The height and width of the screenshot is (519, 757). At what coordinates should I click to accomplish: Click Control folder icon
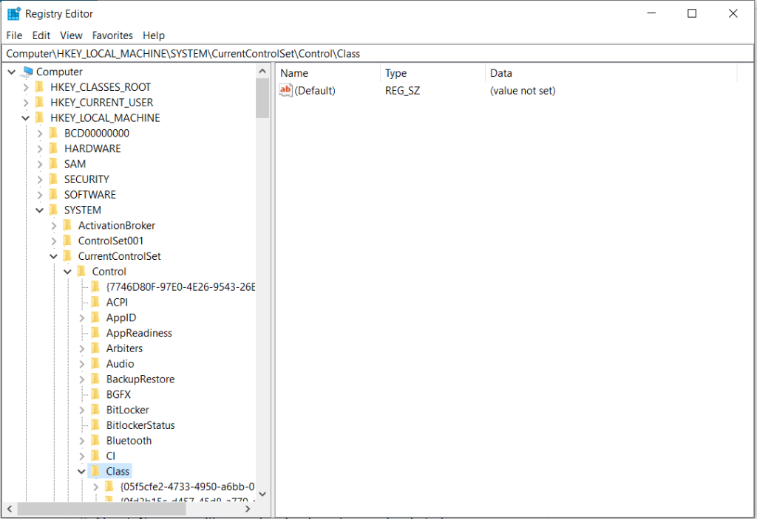point(82,272)
